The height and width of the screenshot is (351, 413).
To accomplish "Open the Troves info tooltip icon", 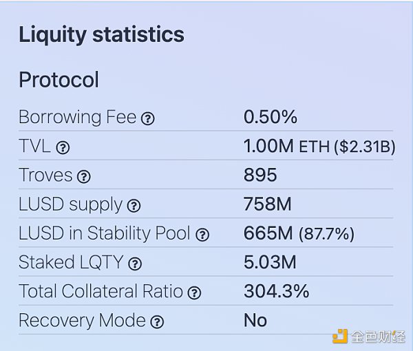I will [x=84, y=176].
